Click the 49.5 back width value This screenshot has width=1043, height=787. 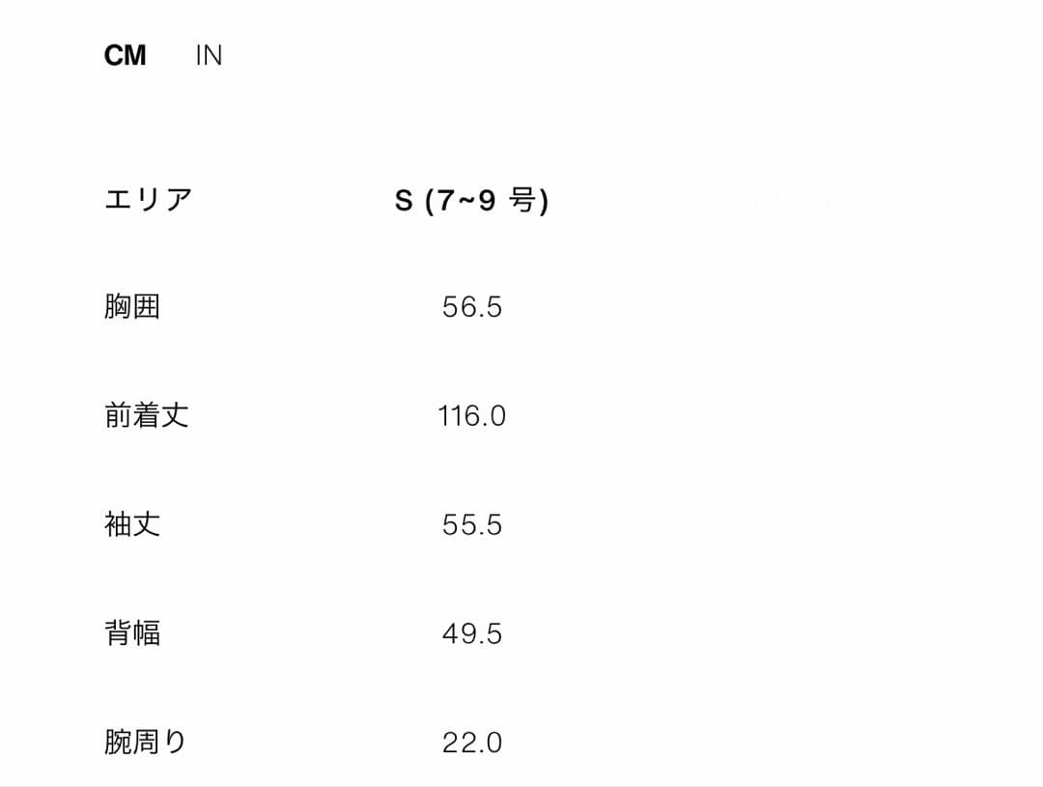(470, 633)
